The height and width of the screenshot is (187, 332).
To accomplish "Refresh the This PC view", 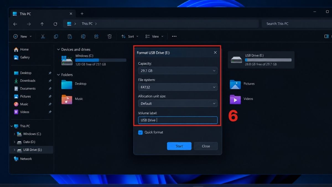I will [x=55, y=24].
